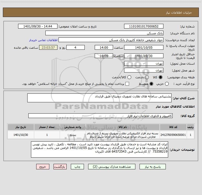Click the کد کالا column header

173,127
